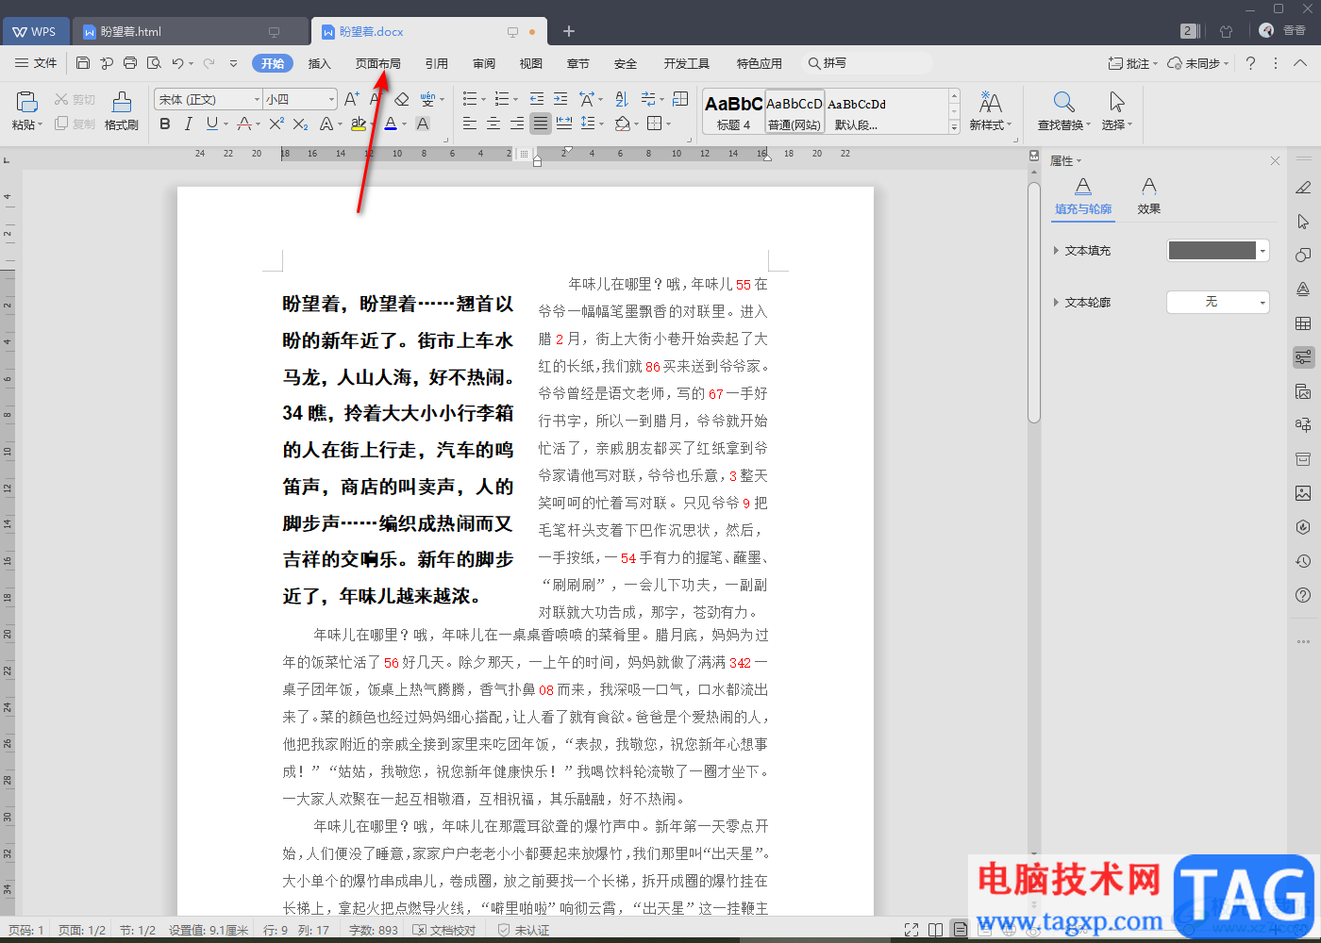The height and width of the screenshot is (943, 1321).
Task: Click the Find and Replace magnifier icon
Action: click(1063, 102)
